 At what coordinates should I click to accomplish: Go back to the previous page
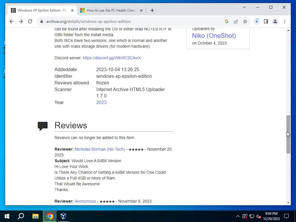(x=12, y=21)
